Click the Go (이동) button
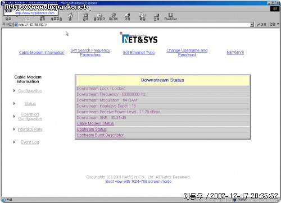 pyautogui.click(x=261, y=25)
